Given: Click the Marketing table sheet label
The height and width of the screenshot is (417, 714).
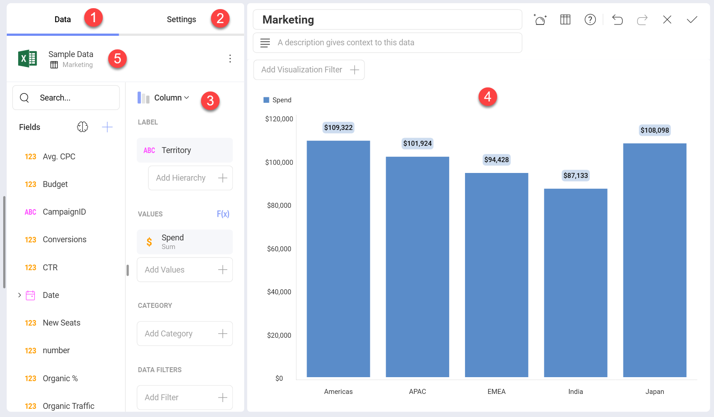Looking at the screenshot, I should (77, 65).
